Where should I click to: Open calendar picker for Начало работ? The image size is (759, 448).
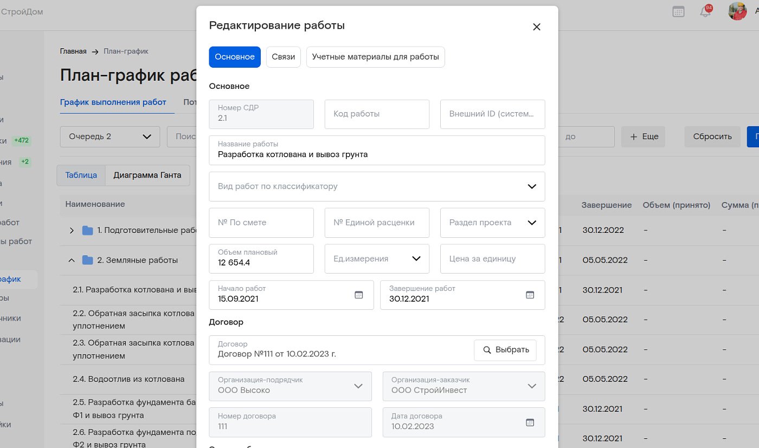pos(358,295)
